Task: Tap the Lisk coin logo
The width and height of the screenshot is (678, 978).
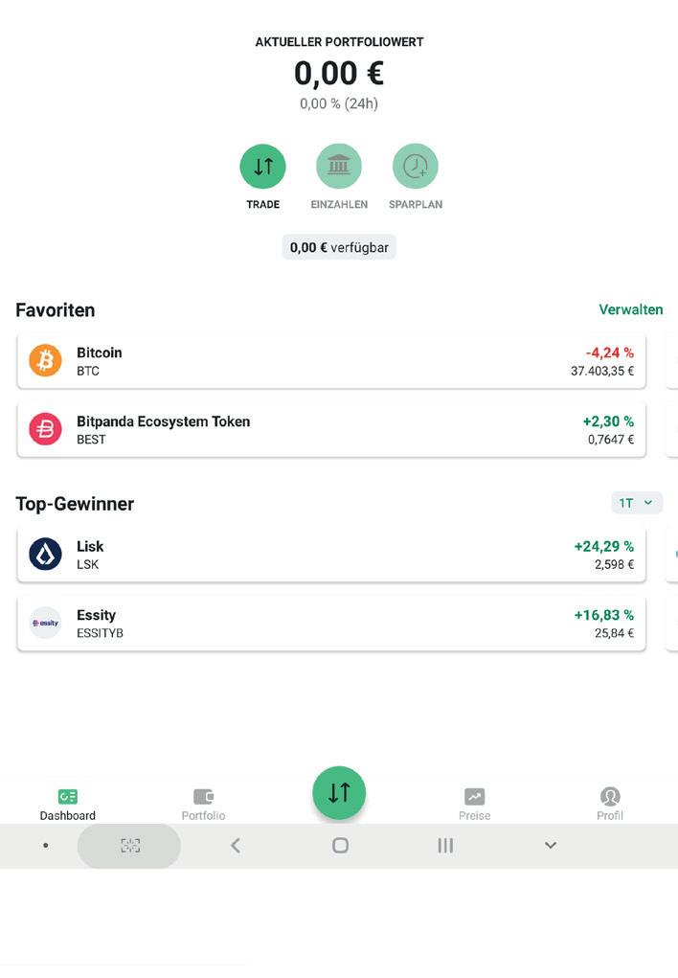Action: (45, 555)
